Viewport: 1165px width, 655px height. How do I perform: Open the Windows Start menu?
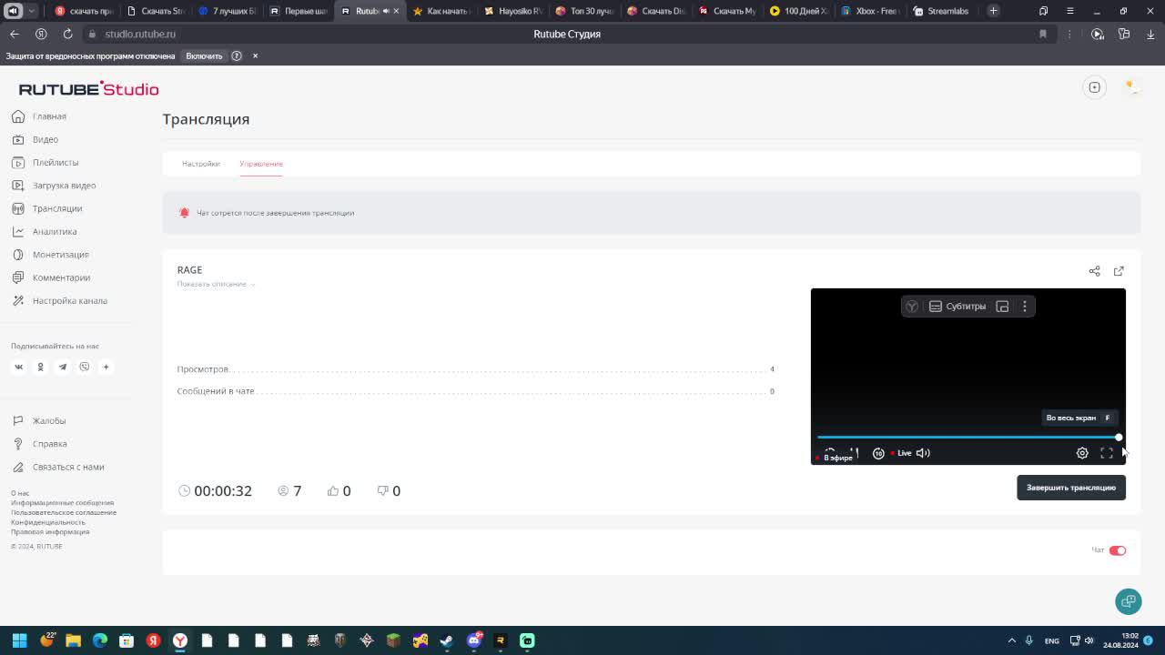click(x=19, y=640)
